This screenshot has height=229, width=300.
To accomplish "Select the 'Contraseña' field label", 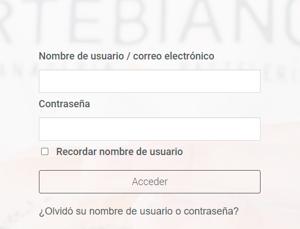I will click(x=64, y=104).
